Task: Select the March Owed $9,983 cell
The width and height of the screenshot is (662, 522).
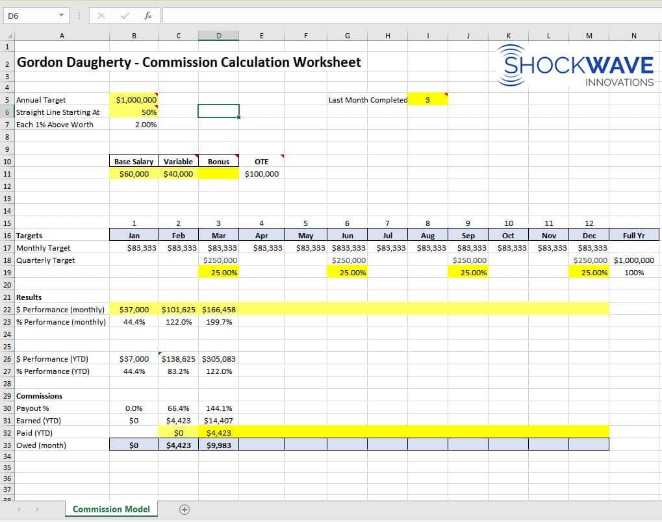Action: [218, 445]
